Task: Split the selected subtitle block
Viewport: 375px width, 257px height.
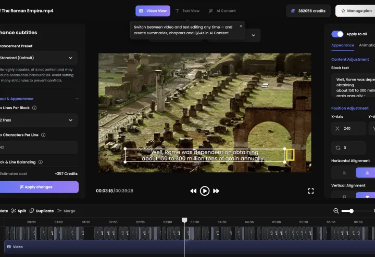Action: tap(19, 211)
